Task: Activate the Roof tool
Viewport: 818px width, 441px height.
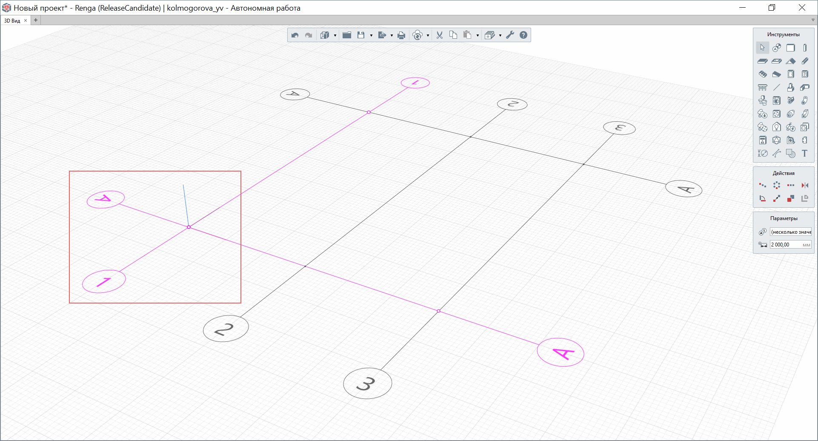Action: point(790,61)
